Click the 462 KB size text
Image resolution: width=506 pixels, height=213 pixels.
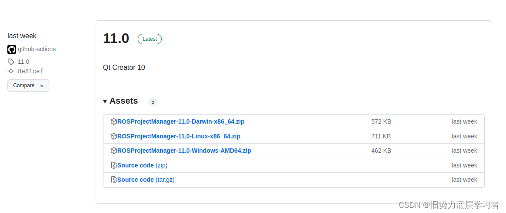[381, 151]
